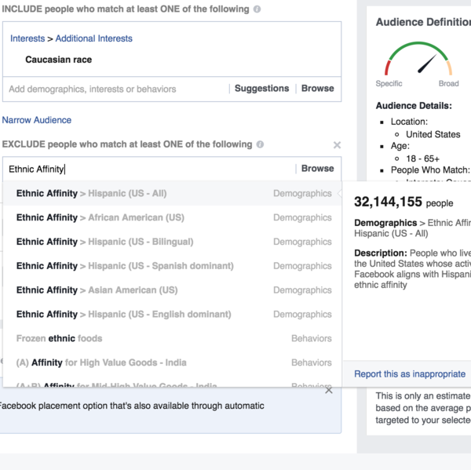
Task: Select Ethnic Affinity > Hispanic (US - All)
Action: tap(172, 193)
